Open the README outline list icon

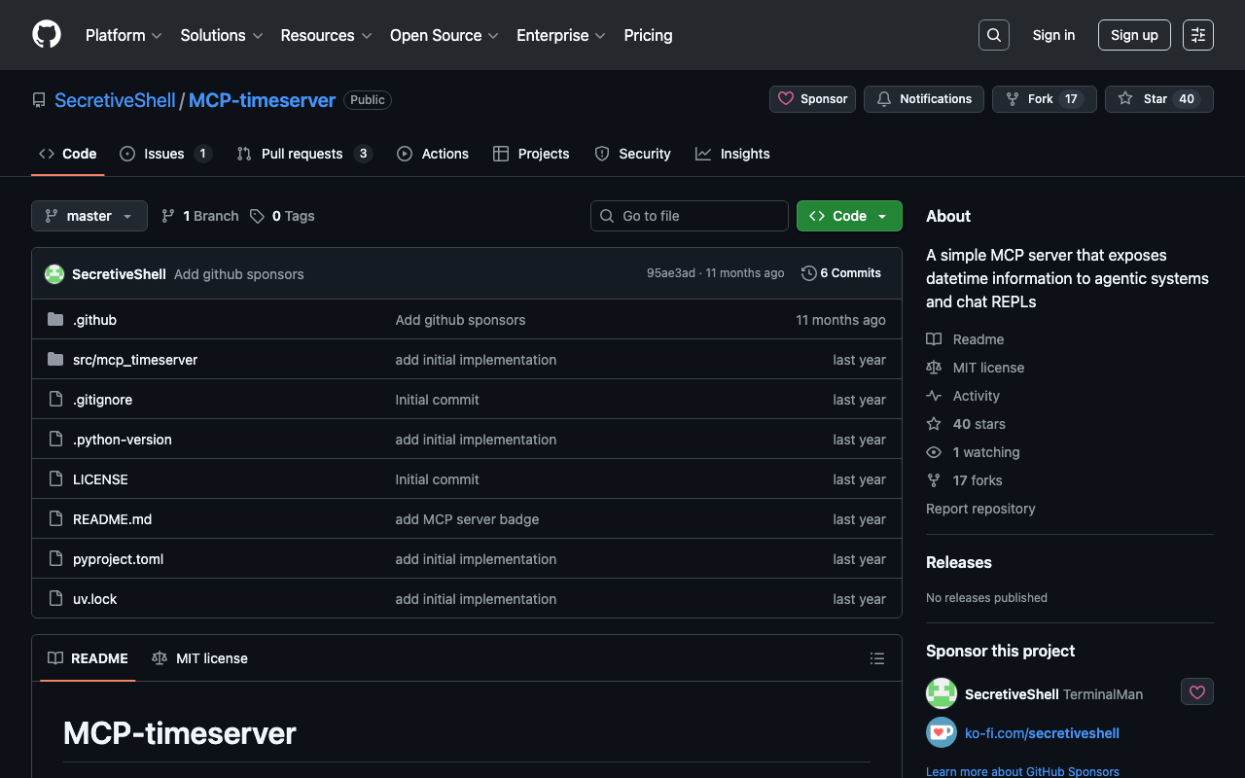point(876,658)
